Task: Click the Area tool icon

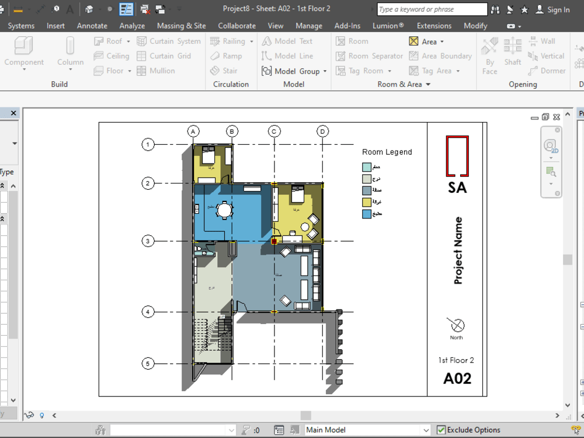Action: [413, 41]
